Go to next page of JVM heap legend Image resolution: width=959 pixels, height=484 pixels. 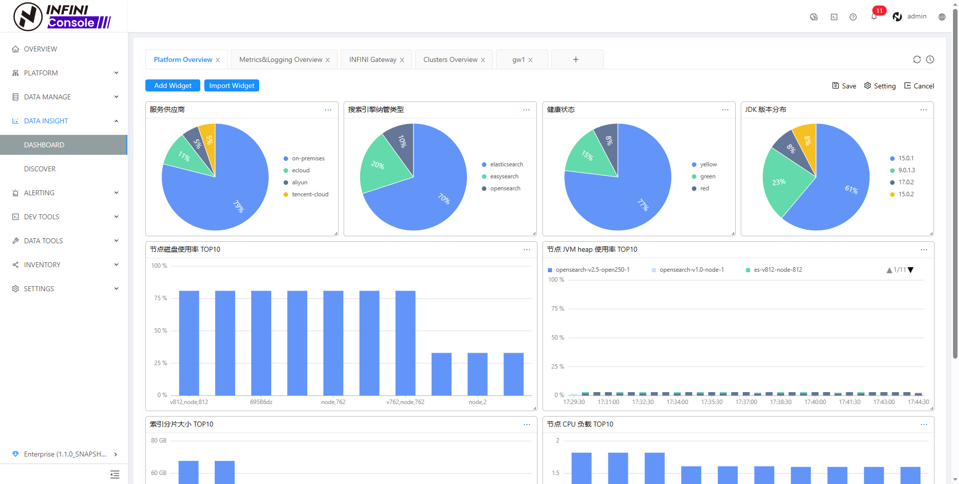coord(911,270)
